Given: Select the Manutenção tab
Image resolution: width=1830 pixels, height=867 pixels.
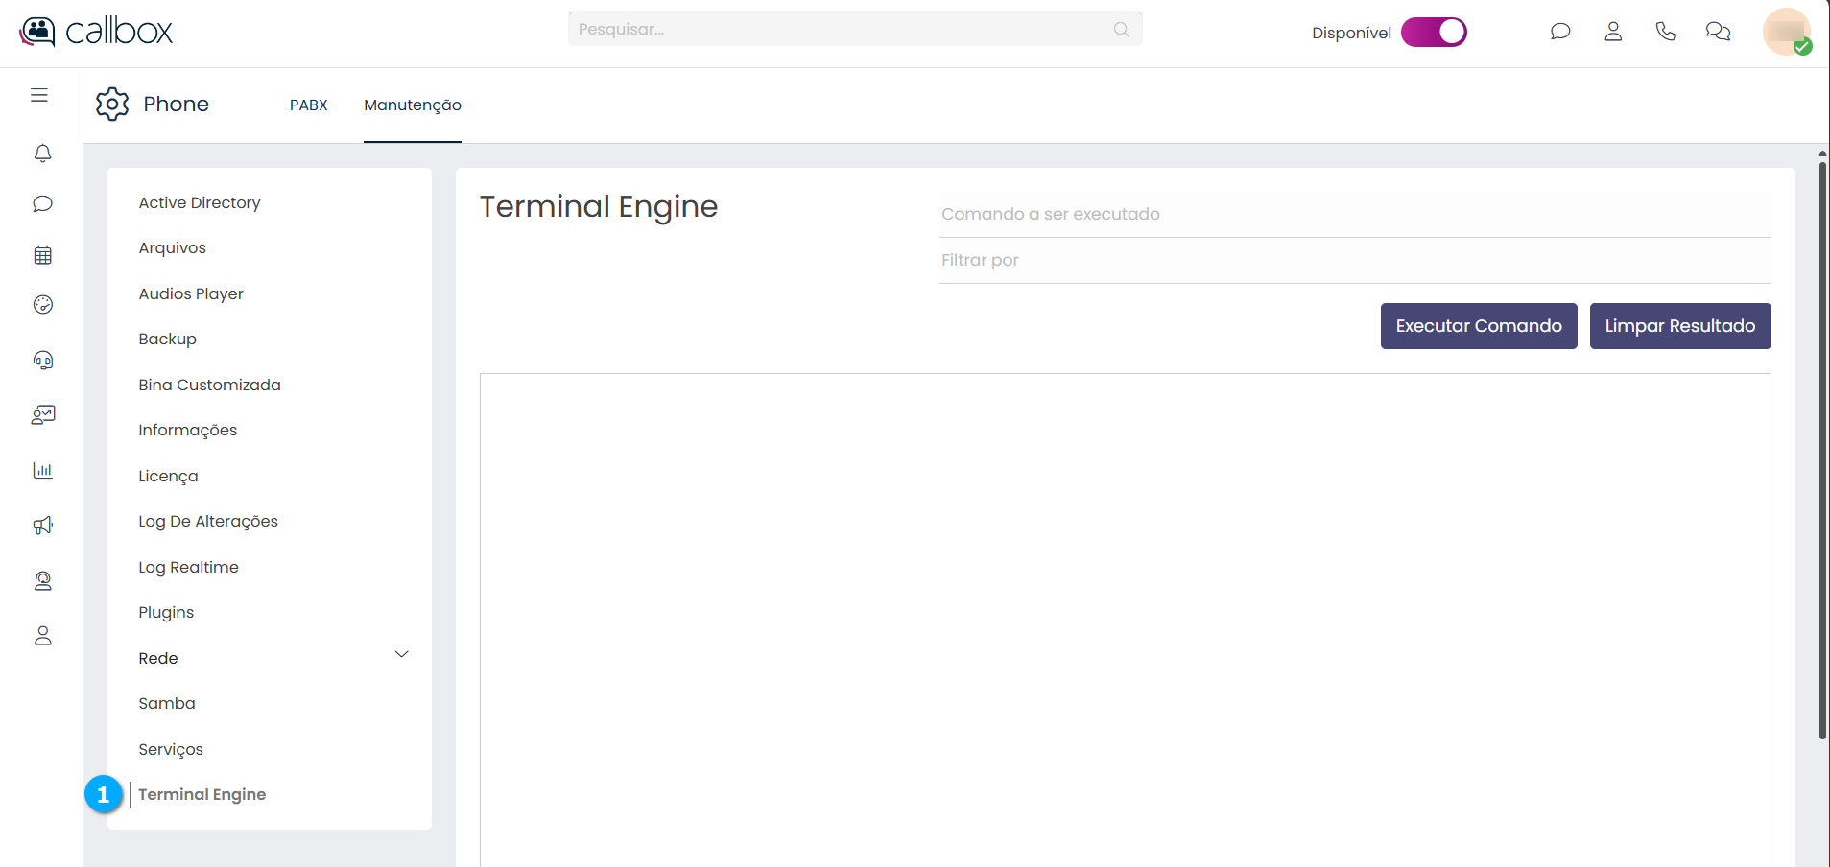Looking at the screenshot, I should tap(412, 105).
